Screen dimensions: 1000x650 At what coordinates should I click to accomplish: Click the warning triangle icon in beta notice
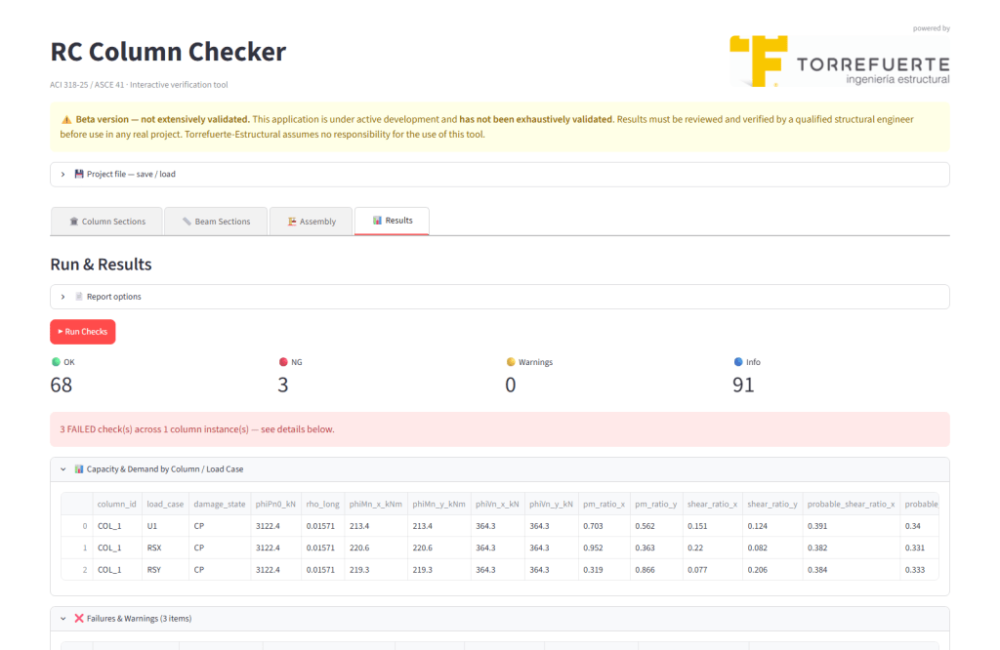coord(66,119)
